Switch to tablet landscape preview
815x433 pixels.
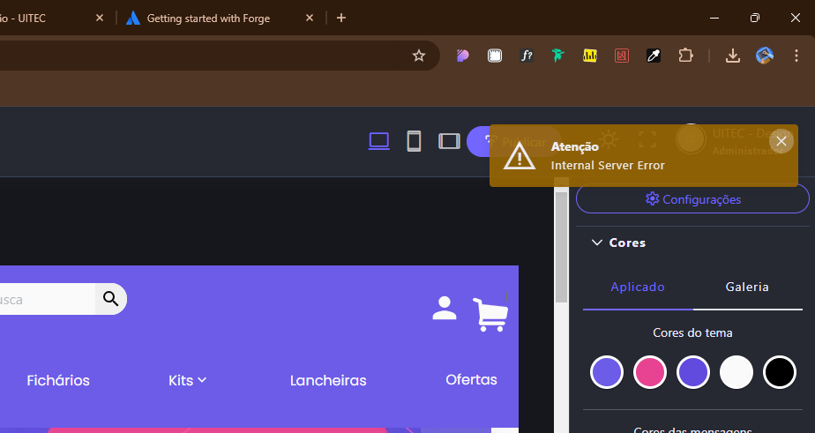click(x=449, y=140)
